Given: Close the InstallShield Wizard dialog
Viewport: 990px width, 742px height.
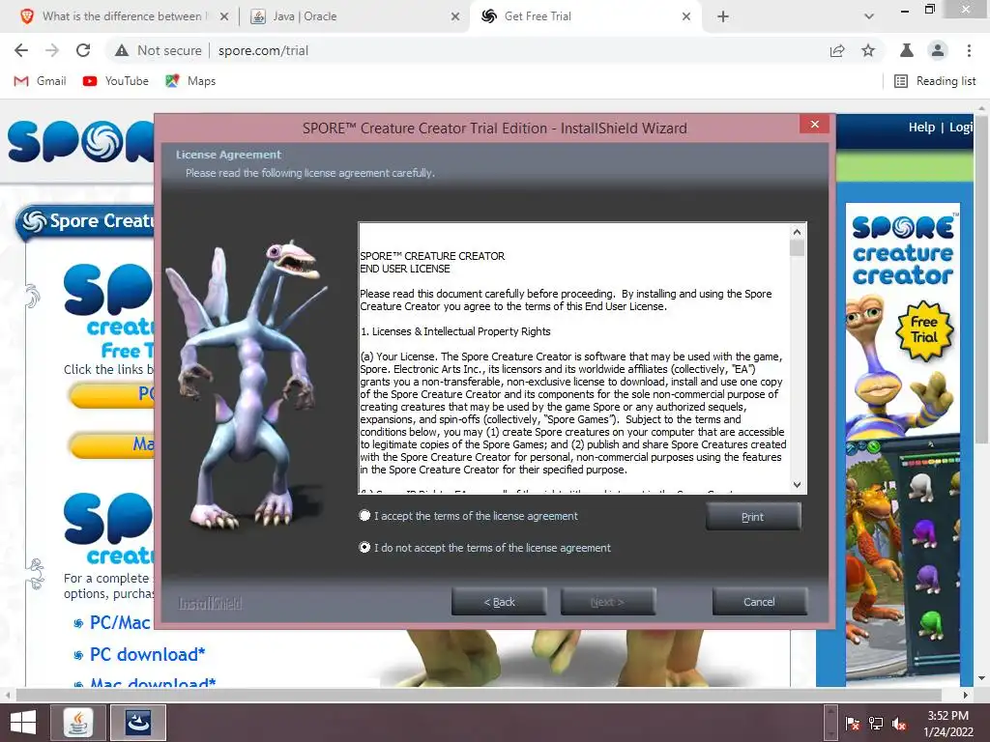Looking at the screenshot, I should point(814,125).
